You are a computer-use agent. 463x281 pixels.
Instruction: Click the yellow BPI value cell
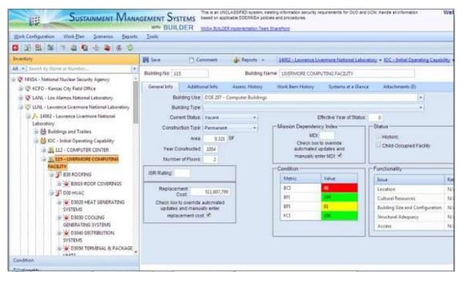[340, 207]
